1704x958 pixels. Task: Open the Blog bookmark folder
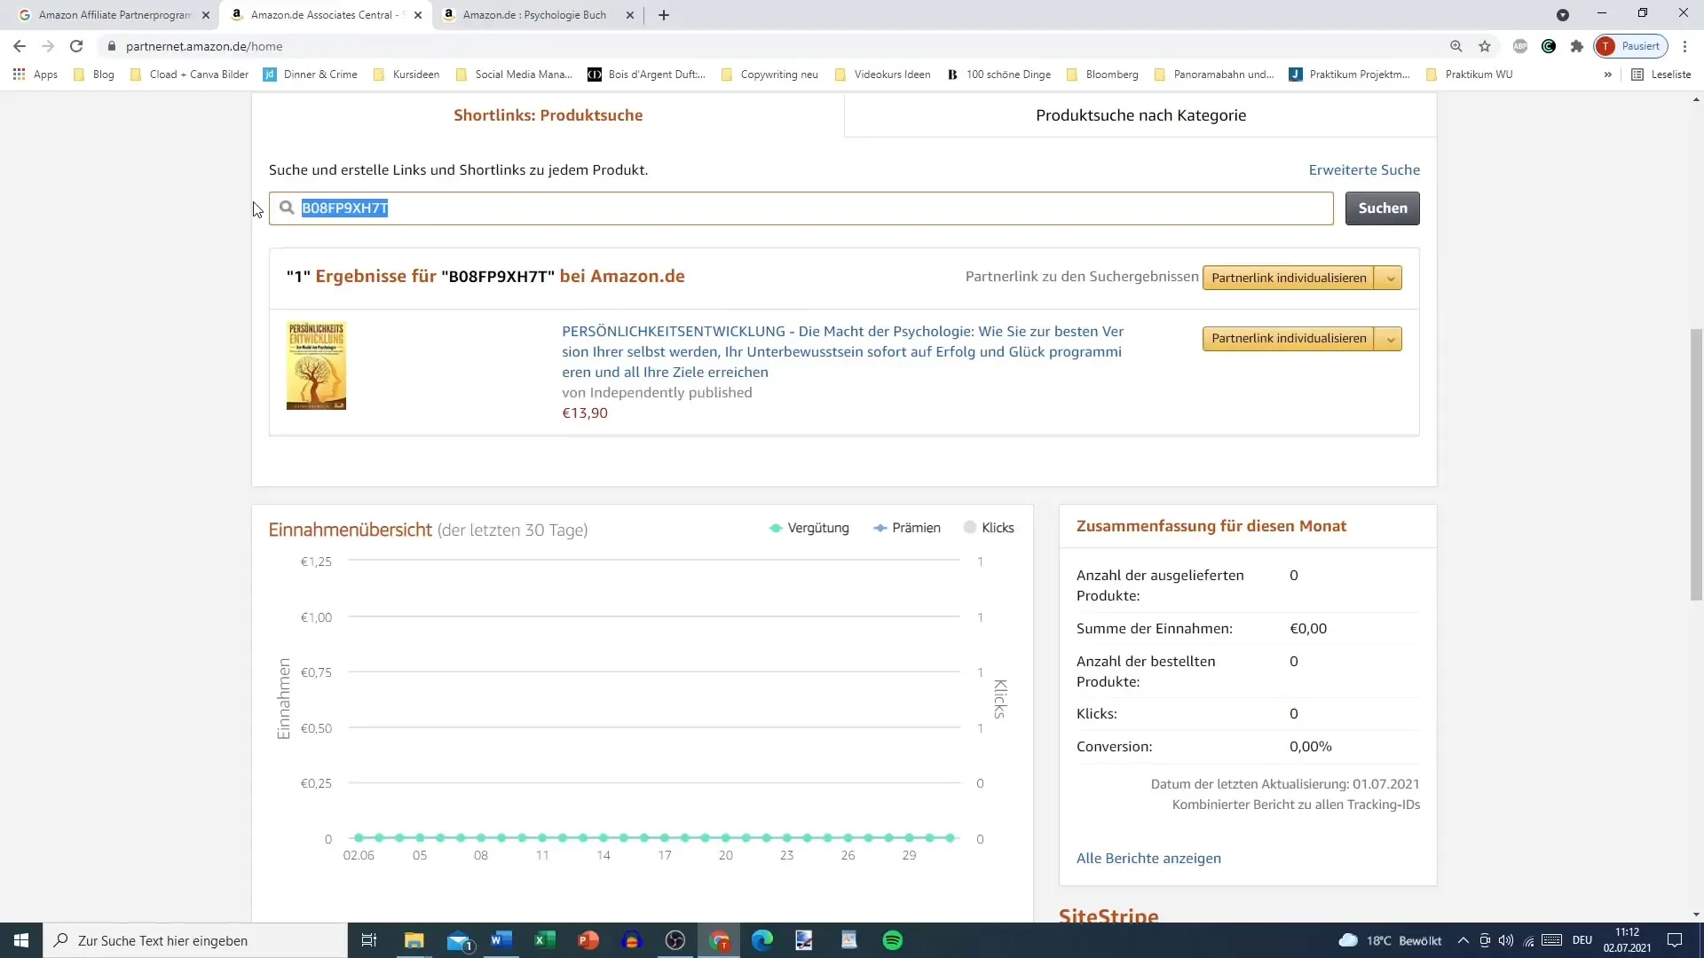tap(94, 75)
